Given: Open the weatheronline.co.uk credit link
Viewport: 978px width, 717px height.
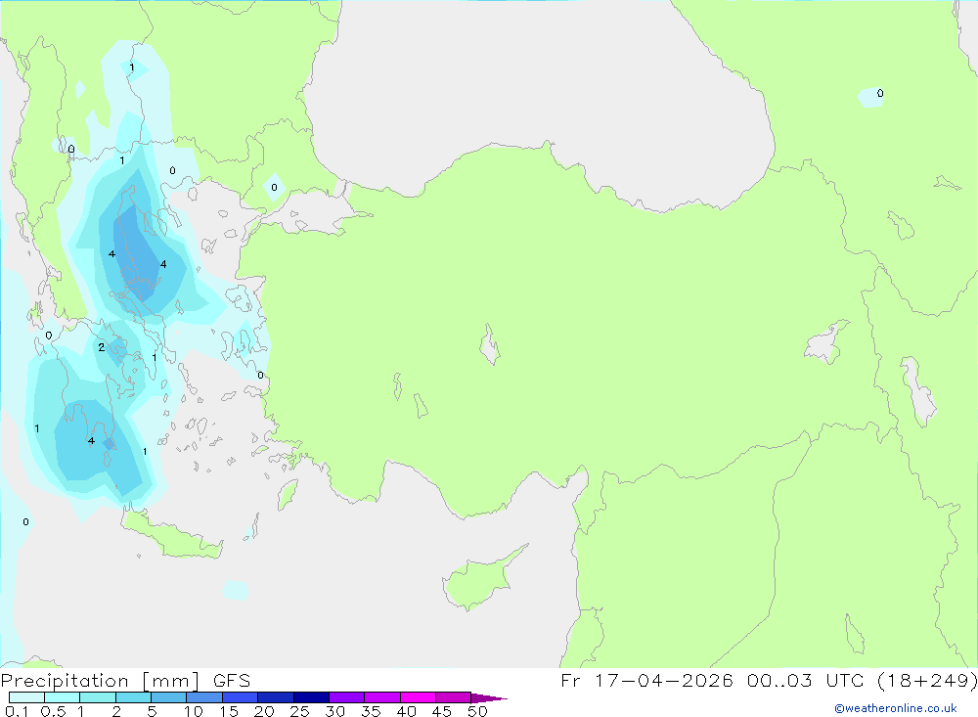Looking at the screenshot, I should (x=896, y=708).
